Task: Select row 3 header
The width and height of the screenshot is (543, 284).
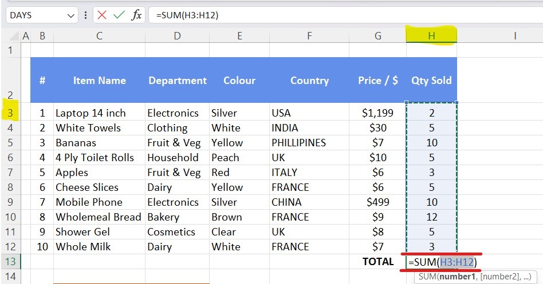Action: pos(10,113)
